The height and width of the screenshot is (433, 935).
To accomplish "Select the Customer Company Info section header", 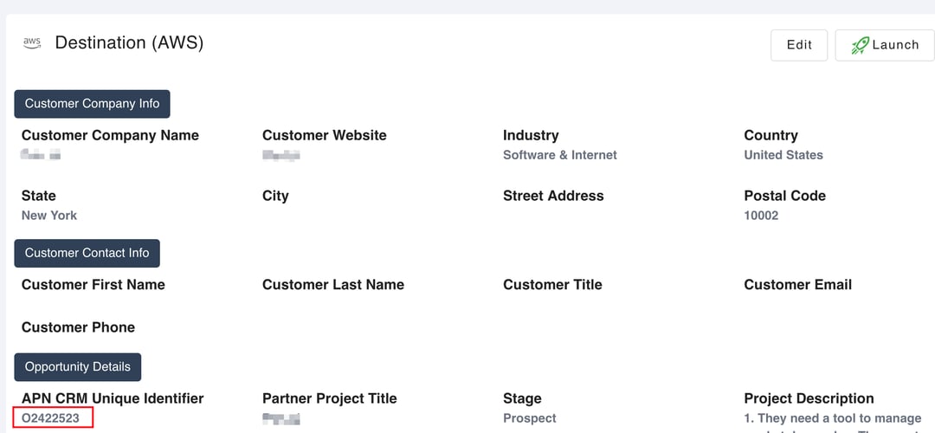I will [x=92, y=104].
